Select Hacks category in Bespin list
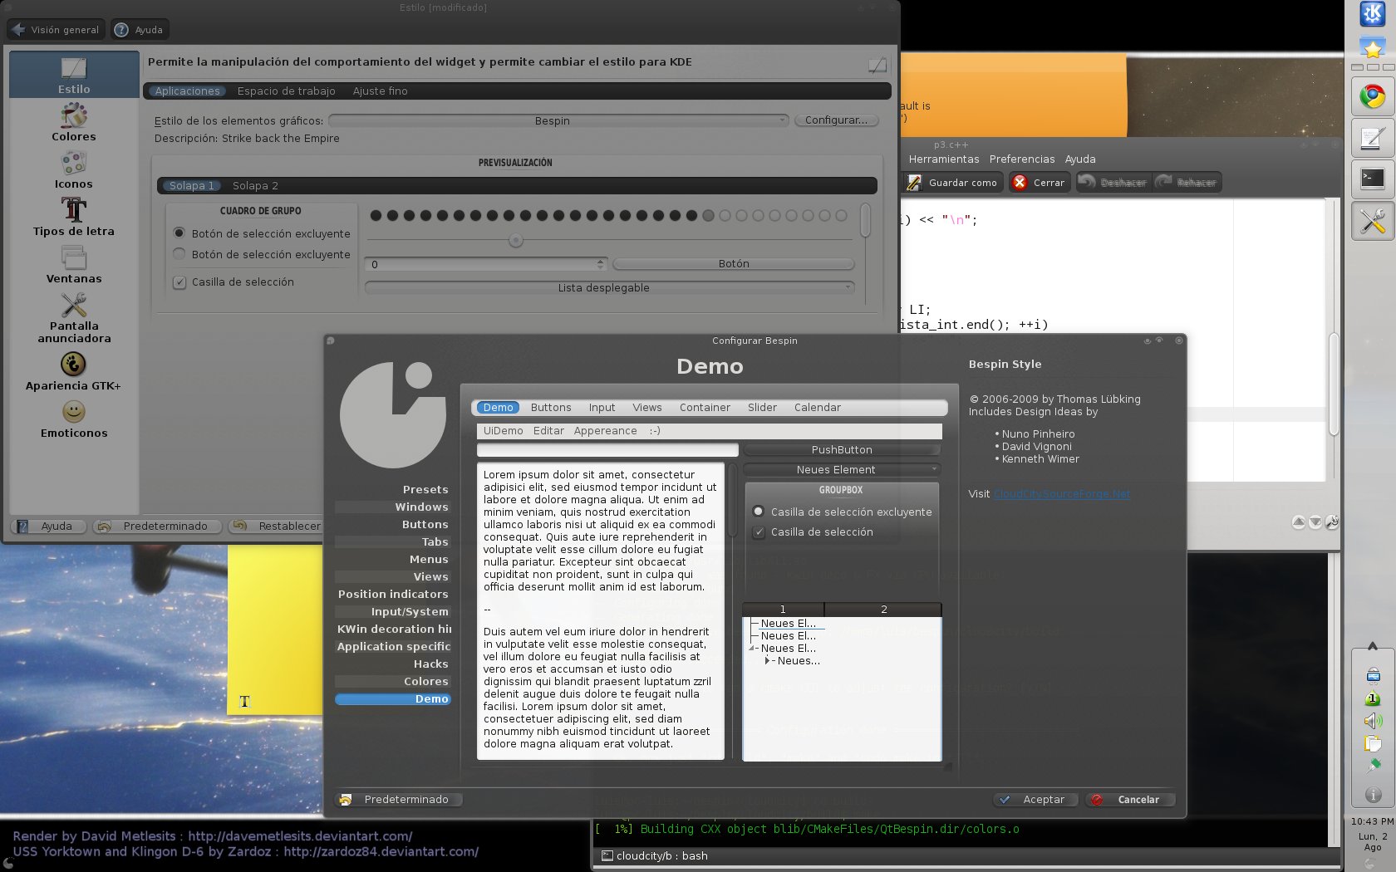 click(x=392, y=664)
